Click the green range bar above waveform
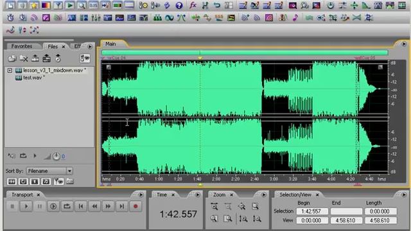411x231 pixels. (x=245, y=53)
